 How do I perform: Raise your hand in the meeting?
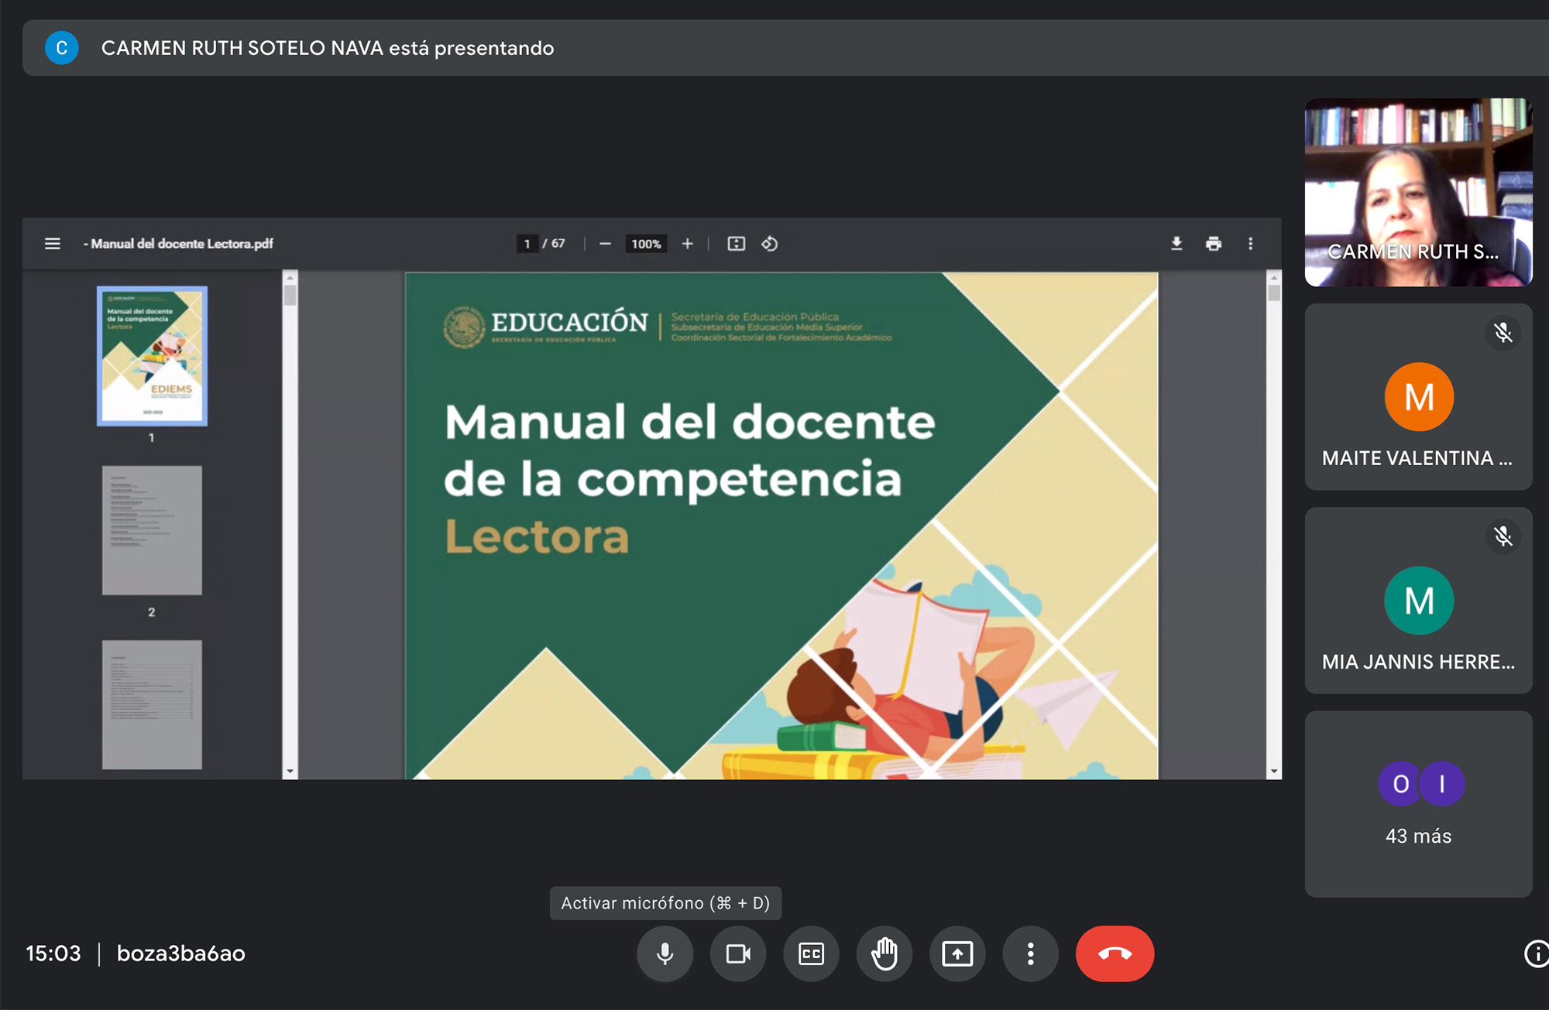click(x=884, y=954)
